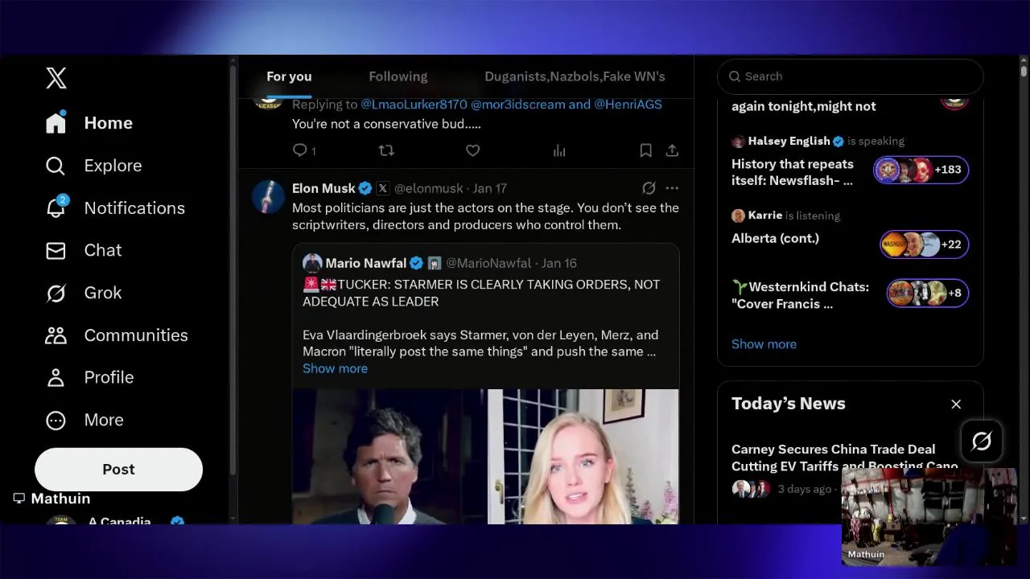View analytics of the "conservative bud" post
Image resolution: width=1030 pixels, height=579 pixels.
coord(559,150)
